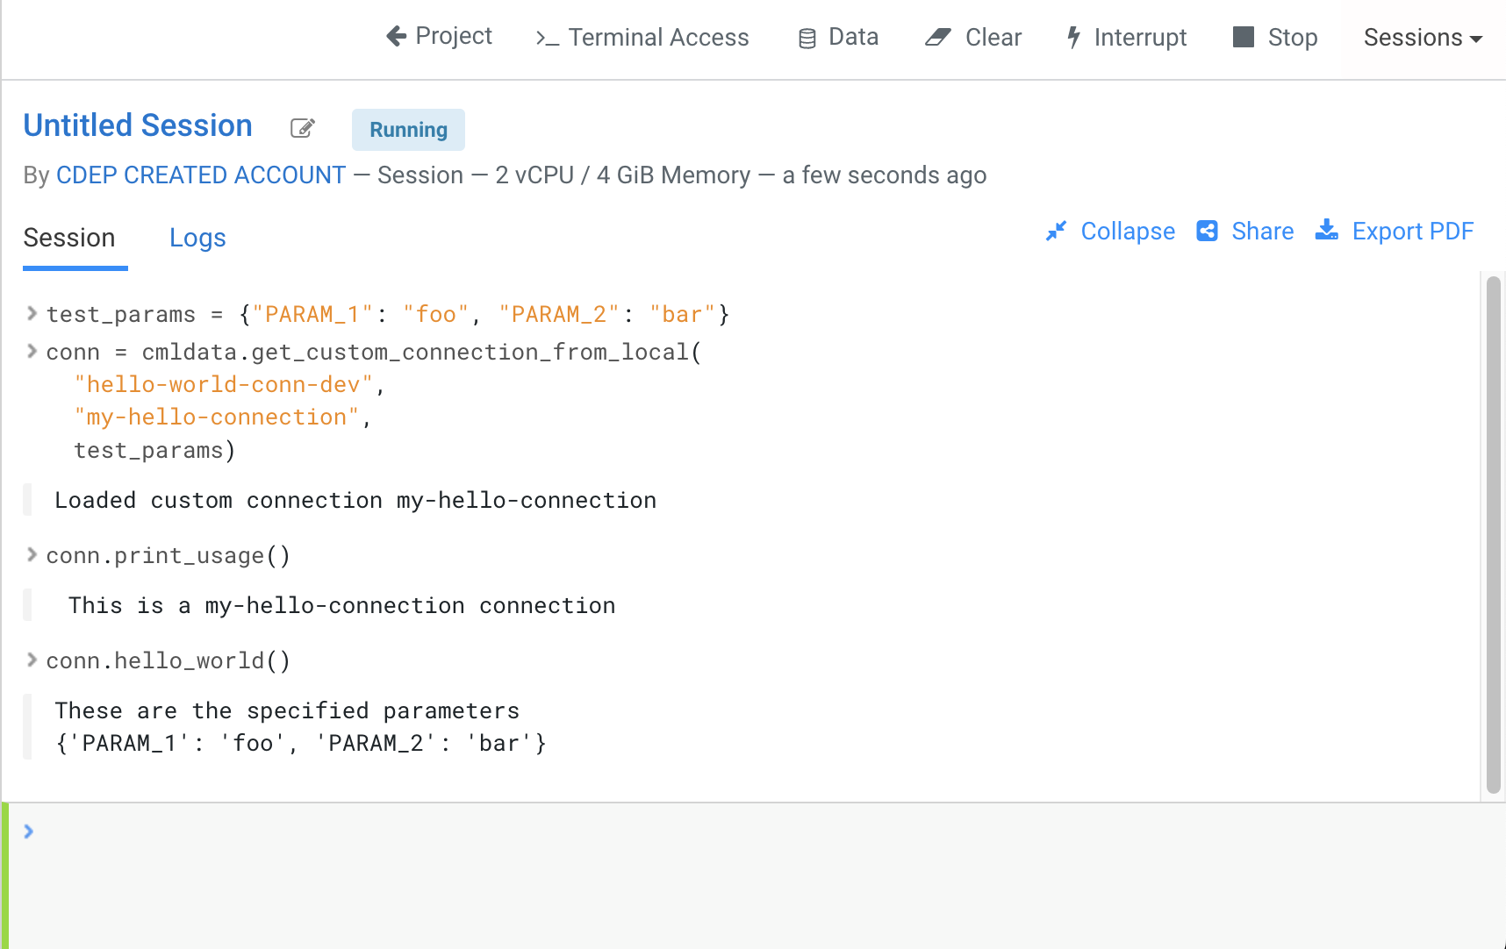The width and height of the screenshot is (1506, 949).
Task: Edit the session name with the pencil icon
Action: pos(302,128)
